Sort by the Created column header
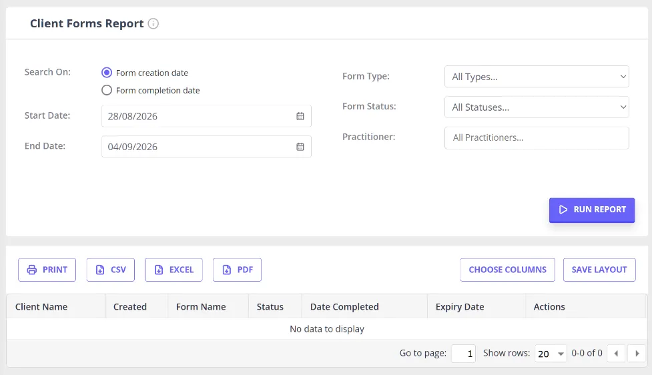The height and width of the screenshot is (375, 652). pos(136,307)
